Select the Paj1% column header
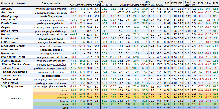Image resolution: width=219 pixels, height=109 pixels. (104, 5)
